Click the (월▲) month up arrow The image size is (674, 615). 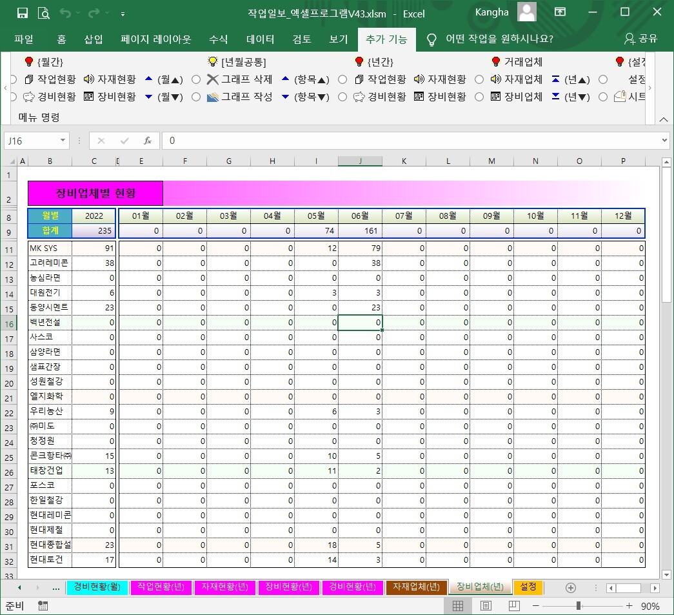(149, 79)
